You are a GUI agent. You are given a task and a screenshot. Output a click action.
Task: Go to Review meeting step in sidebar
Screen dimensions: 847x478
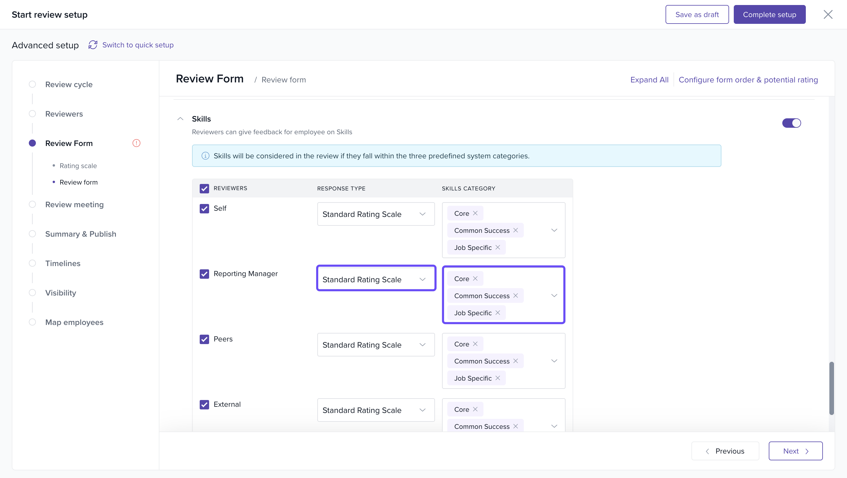coord(74,204)
